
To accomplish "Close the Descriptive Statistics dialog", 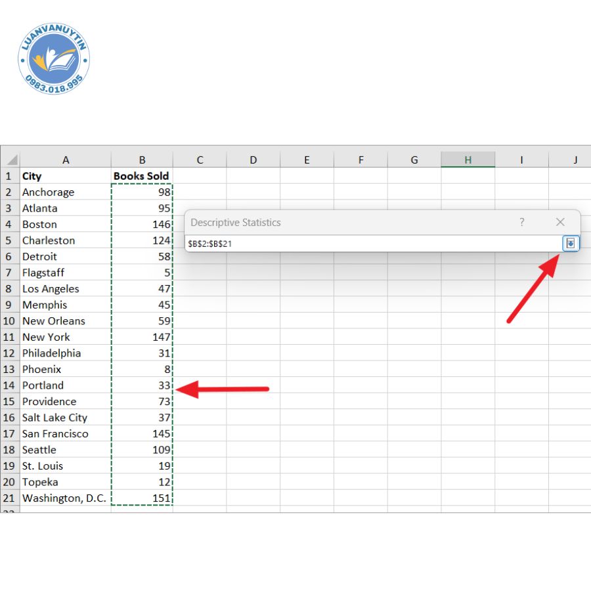I will pos(560,223).
